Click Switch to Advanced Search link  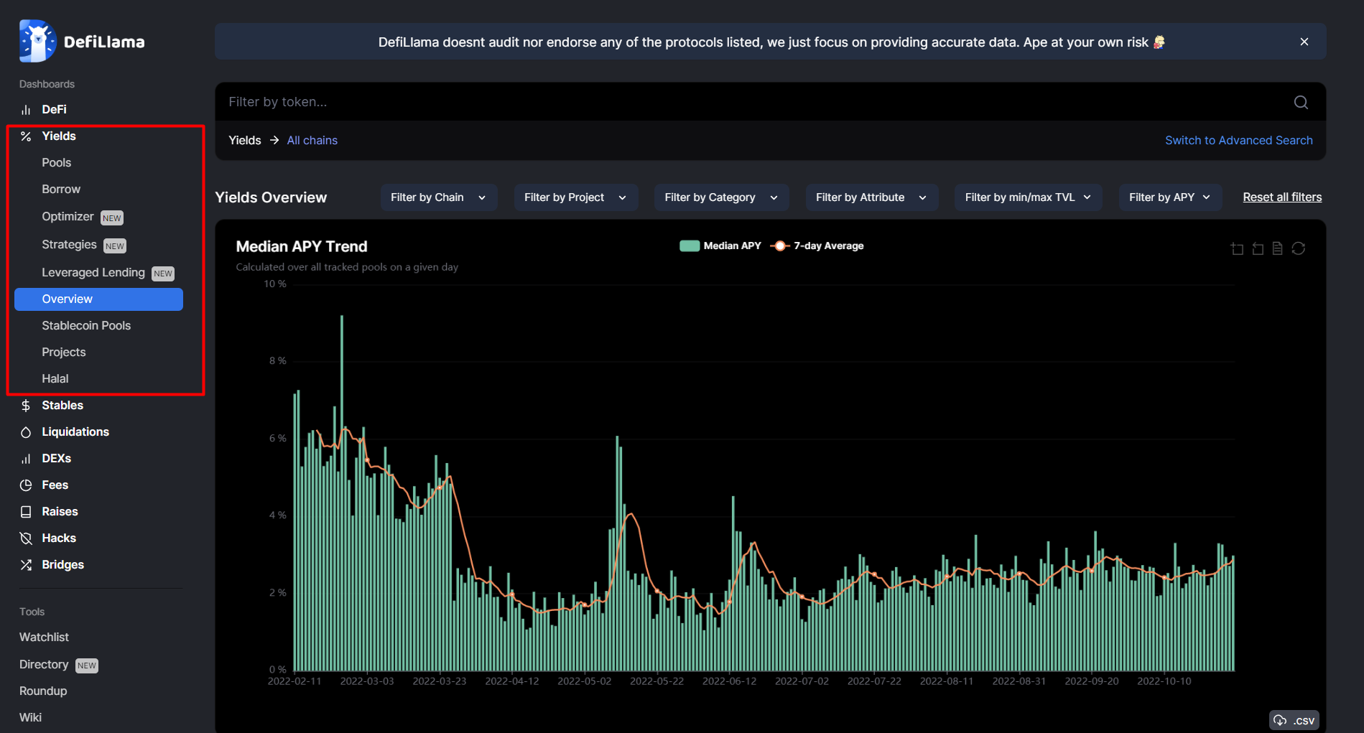tap(1238, 140)
